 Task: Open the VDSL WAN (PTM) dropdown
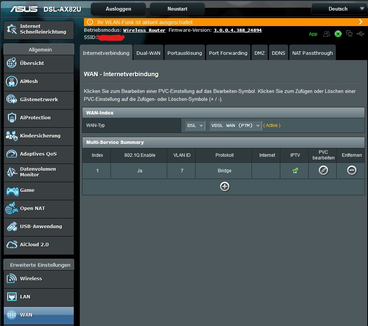click(x=235, y=125)
